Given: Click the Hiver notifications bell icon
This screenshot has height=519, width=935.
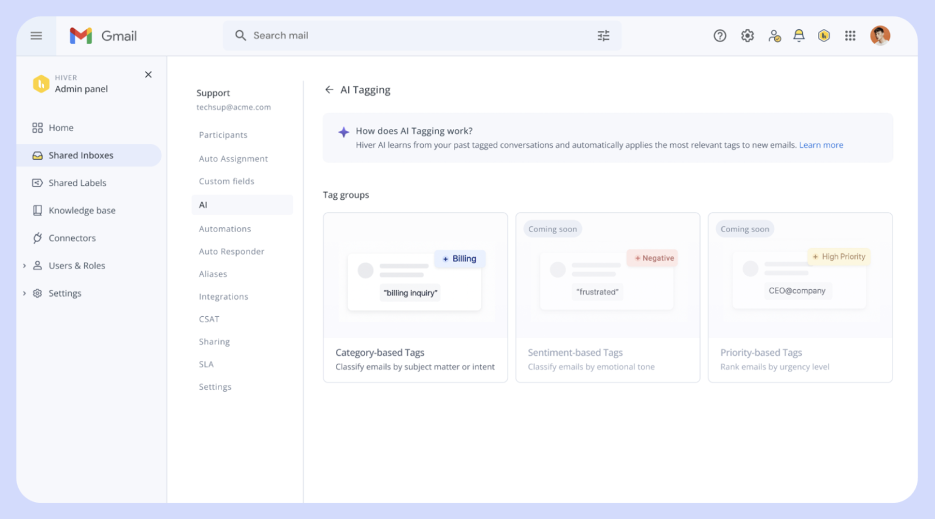Looking at the screenshot, I should [799, 36].
